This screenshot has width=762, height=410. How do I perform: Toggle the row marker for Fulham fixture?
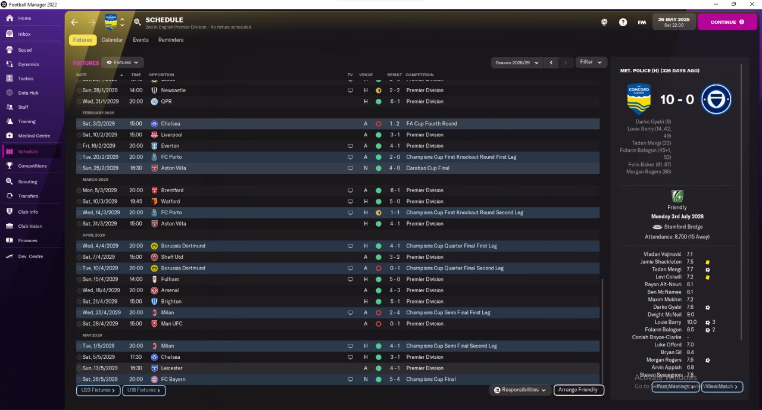tap(79, 279)
